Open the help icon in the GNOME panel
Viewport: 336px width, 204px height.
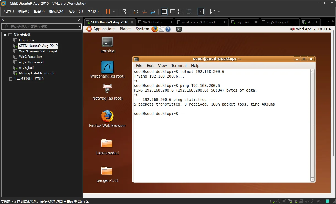[168, 29]
